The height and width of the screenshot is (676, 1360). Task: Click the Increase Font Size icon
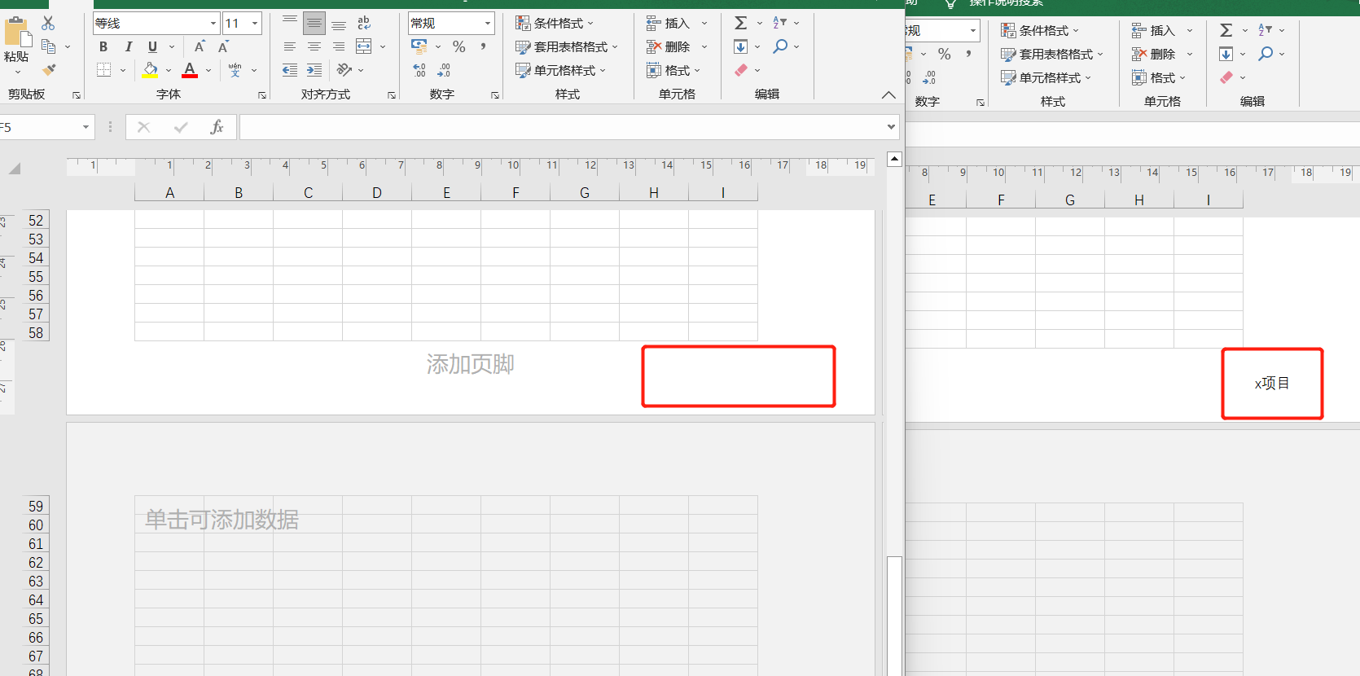pos(200,46)
